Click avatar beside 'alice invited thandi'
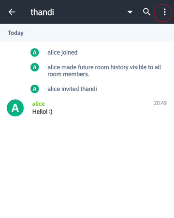This screenshot has height=218, width=174. [x=35, y=89]
